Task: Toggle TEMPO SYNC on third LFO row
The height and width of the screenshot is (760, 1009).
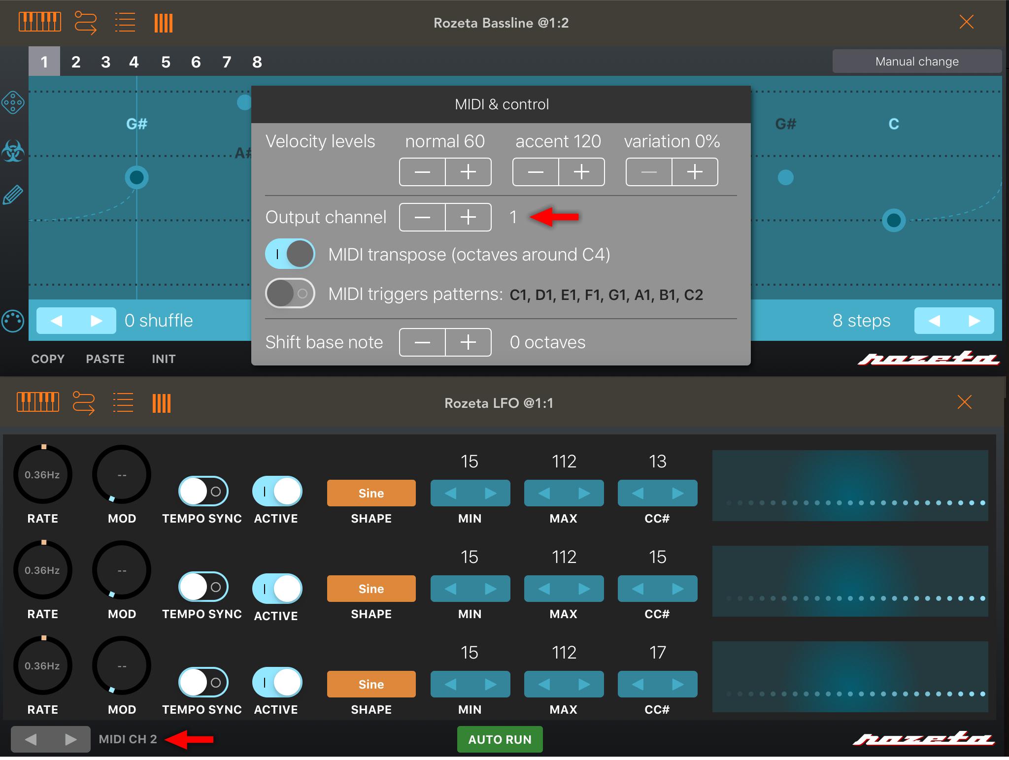Action: 203,682
